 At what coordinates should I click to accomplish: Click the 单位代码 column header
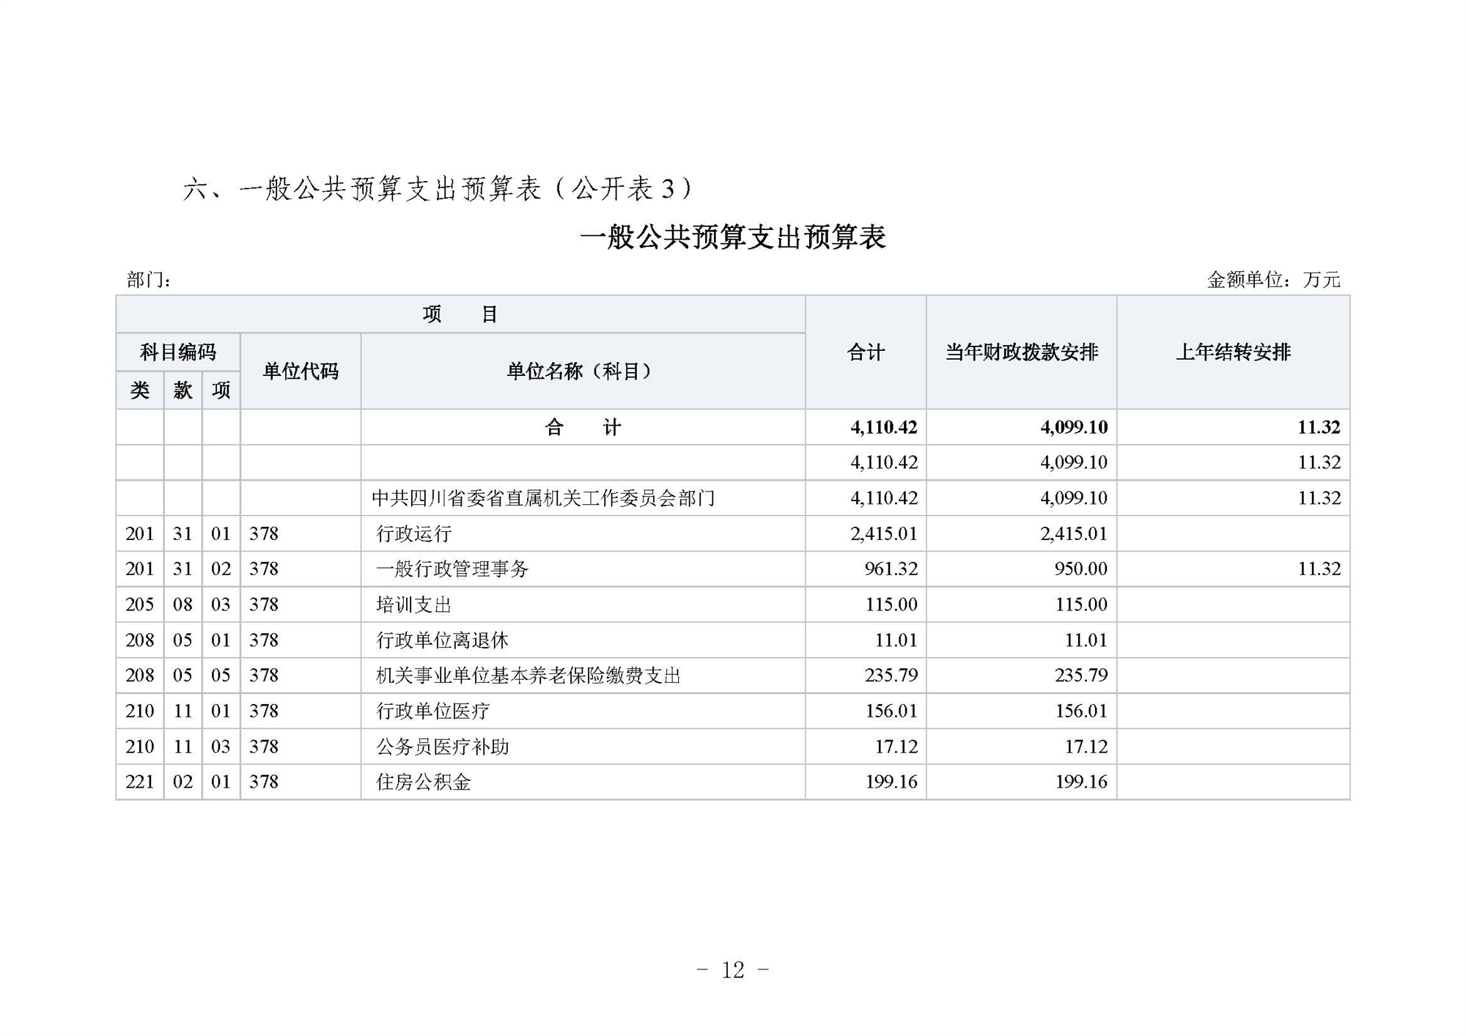tap(301, 371)
